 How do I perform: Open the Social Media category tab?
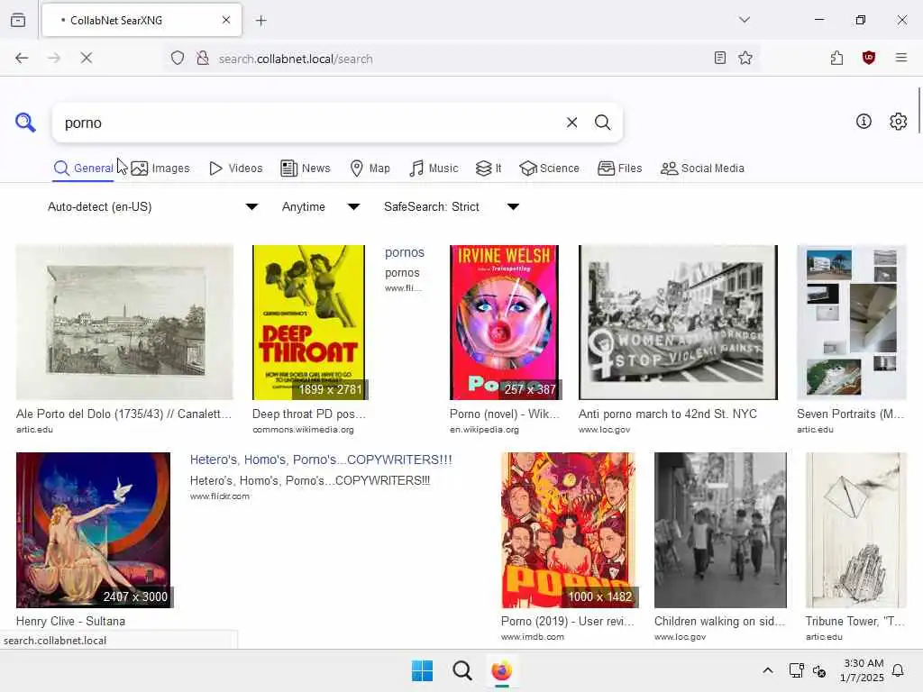pyautogui.click(x=702, y=168)
